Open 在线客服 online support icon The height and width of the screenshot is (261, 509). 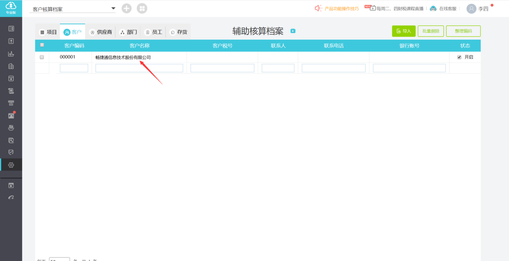pos(433,8)
